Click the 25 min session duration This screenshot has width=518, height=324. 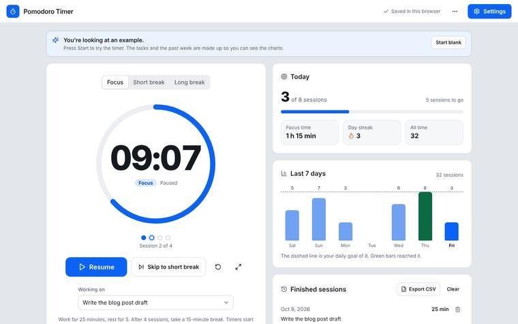click(440, 309)
